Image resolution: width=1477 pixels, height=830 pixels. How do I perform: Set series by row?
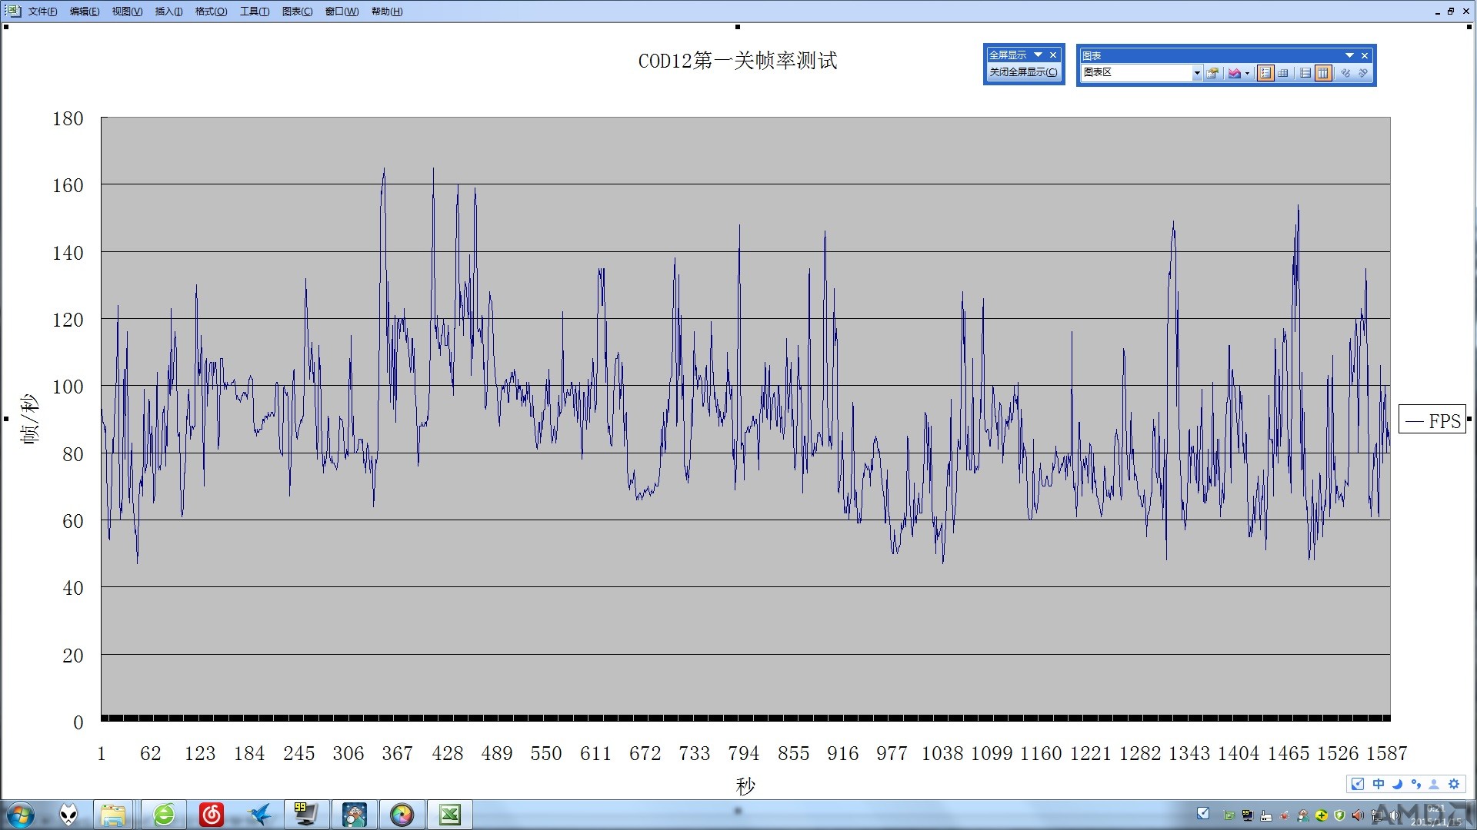coord(1305,73)
